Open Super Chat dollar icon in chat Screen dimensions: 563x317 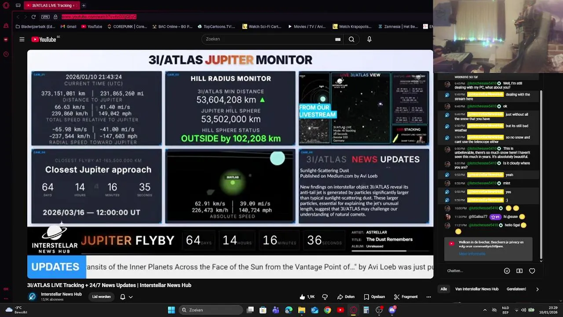tap(519, 271)
